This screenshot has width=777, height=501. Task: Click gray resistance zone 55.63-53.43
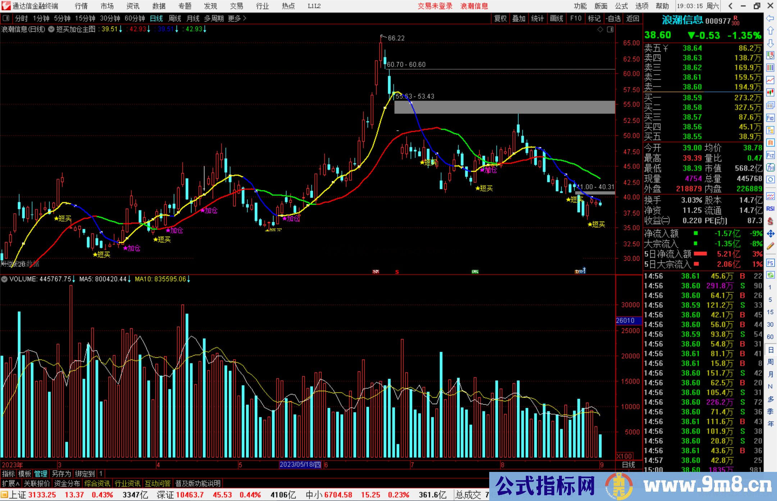coord(505,107)
